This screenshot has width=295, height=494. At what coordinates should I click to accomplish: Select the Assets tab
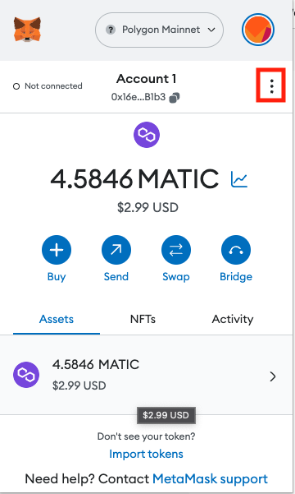click(x=57, y=319)
